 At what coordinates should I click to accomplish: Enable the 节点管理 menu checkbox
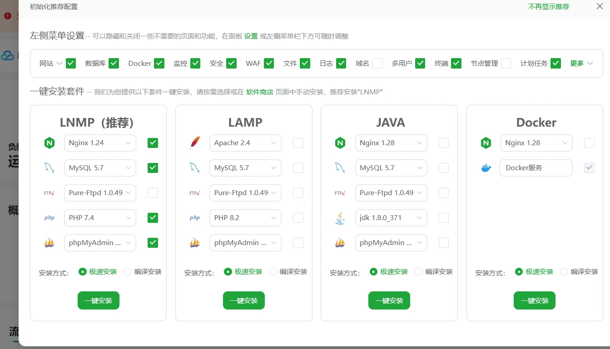pyautogui.click(x=506, y=64)
